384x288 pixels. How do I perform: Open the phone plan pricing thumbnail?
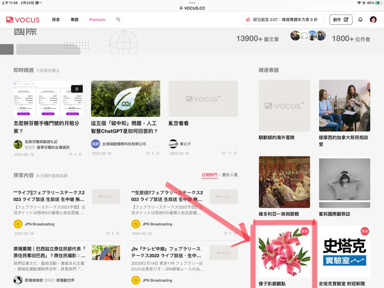click(x=48, y=99)
